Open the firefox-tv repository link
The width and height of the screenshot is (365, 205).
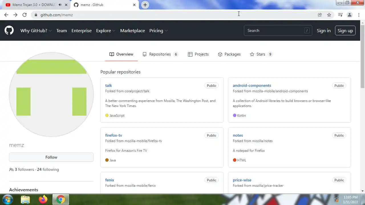[x=113, y=135]
